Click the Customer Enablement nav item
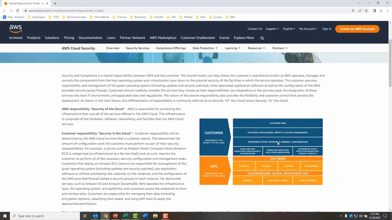This screenshot has height=220, width=392. click(x=198, y=38)
